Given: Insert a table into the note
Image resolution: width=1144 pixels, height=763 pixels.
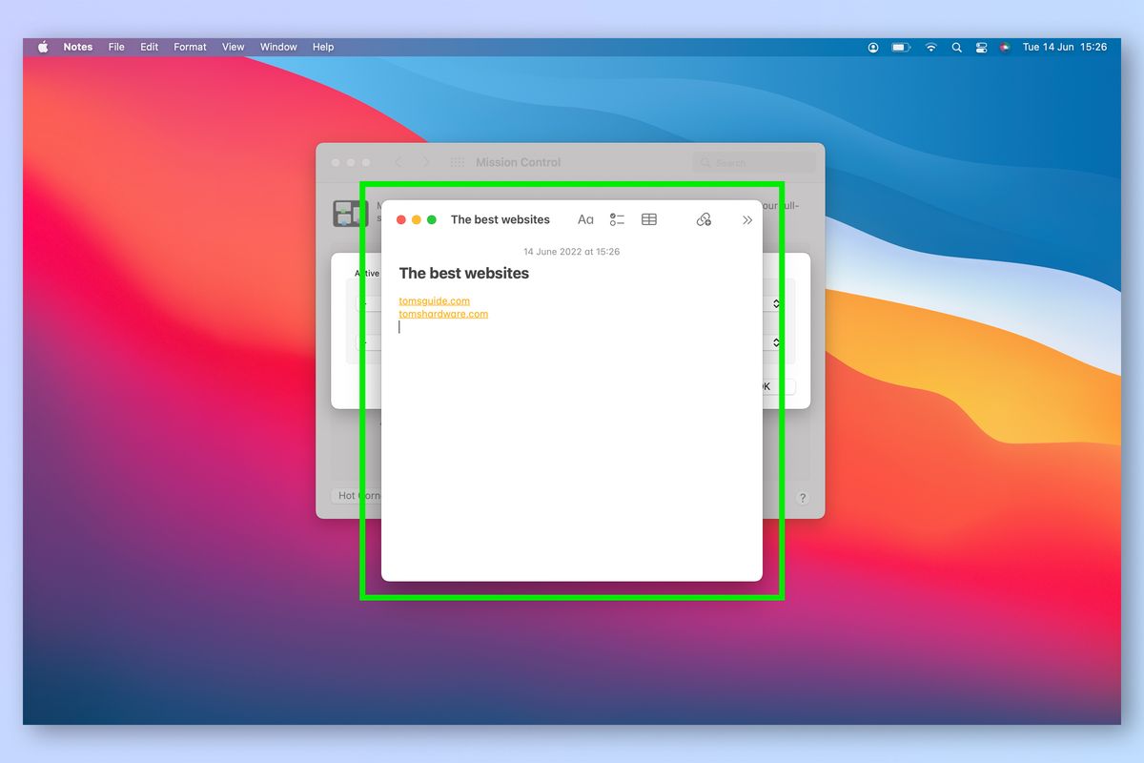Looking at the screenshot, I should pyautogui.click(x=649, y=219).
